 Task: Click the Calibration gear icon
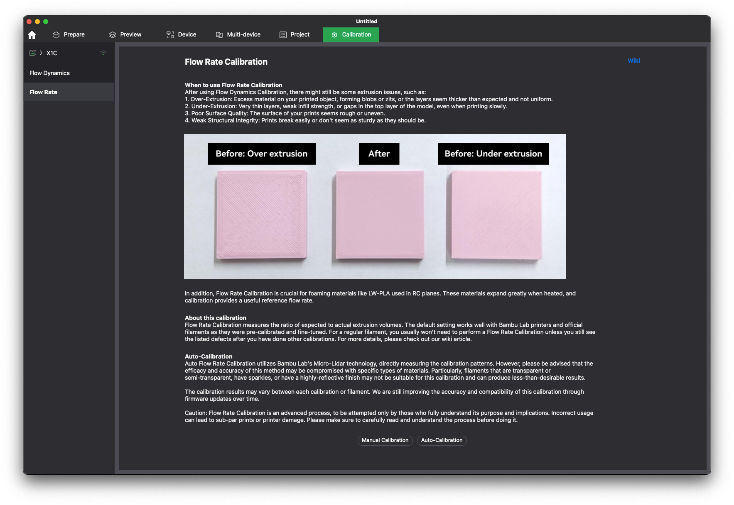(334, 35)
